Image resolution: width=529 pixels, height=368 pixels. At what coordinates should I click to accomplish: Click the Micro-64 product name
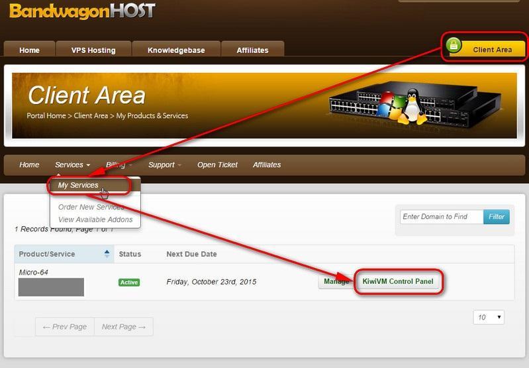[33, 273]
